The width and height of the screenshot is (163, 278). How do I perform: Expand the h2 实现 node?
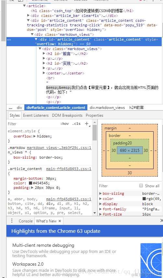(x=44, y=63)
